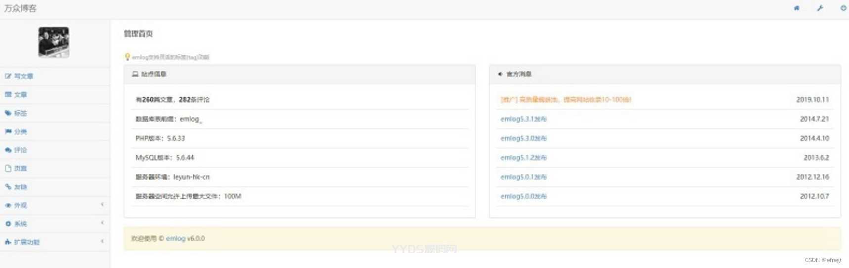Open the home icon in top bar
The width and height of the screenshot is (849, 268).
[797, 8]
